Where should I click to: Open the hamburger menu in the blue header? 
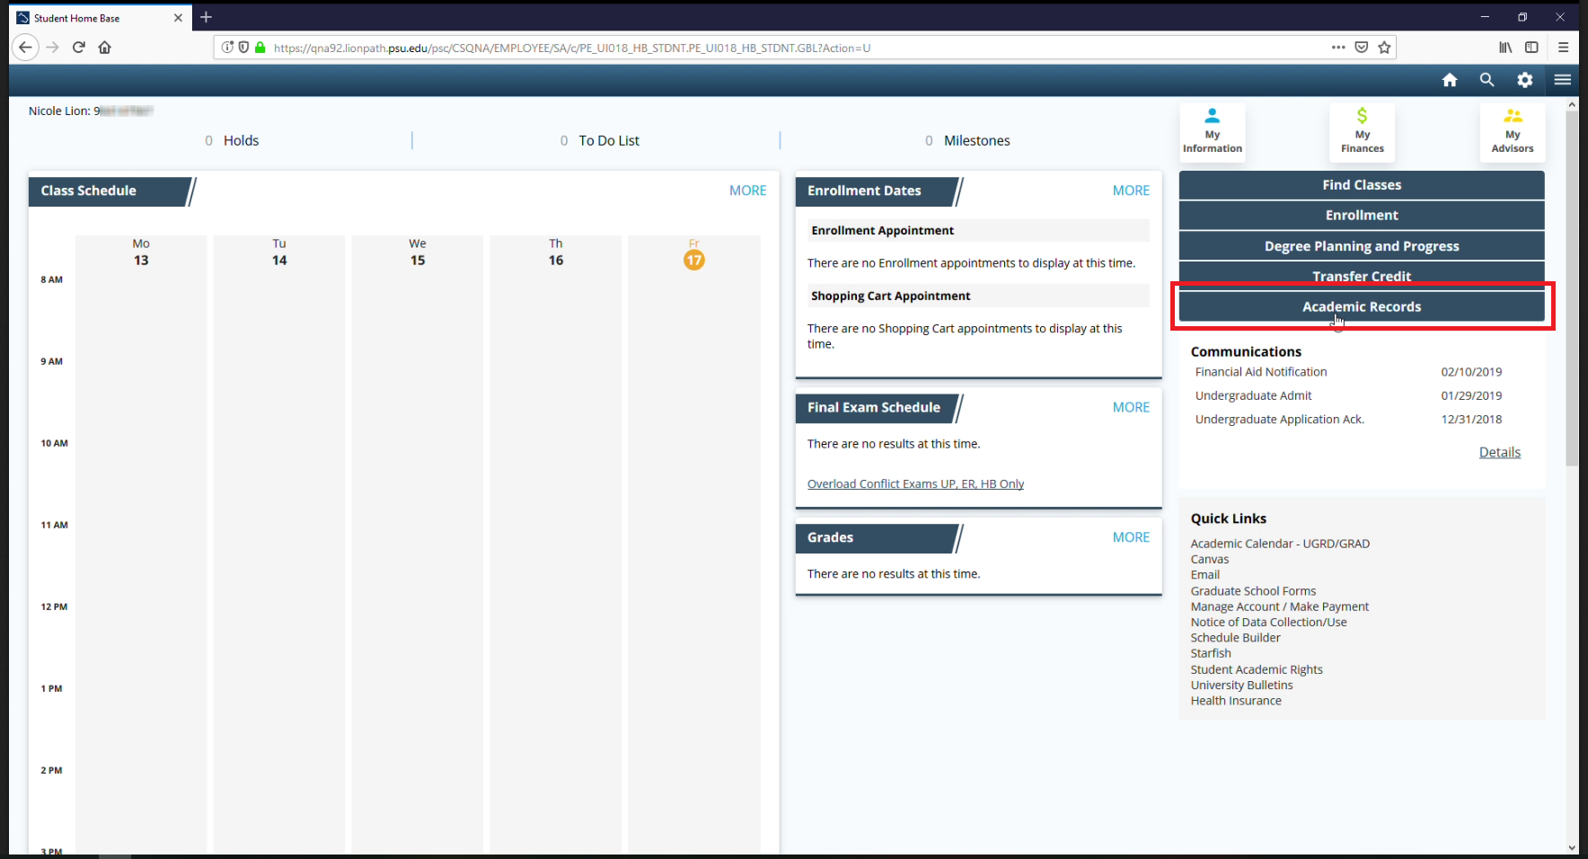click(1563, 80)
